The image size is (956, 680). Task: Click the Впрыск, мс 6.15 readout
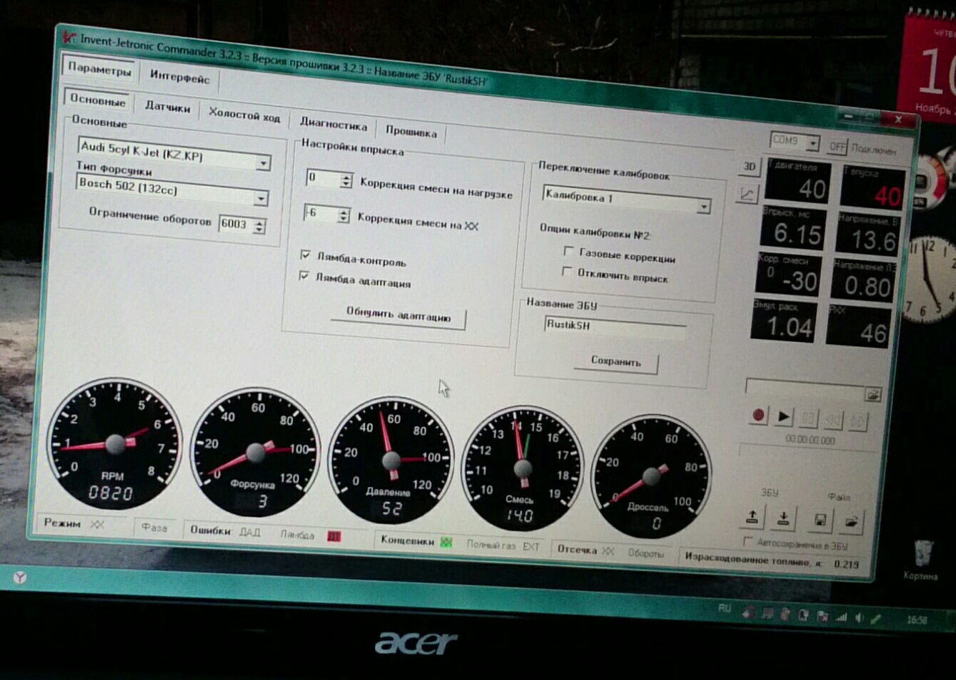[x=794, y=228]
